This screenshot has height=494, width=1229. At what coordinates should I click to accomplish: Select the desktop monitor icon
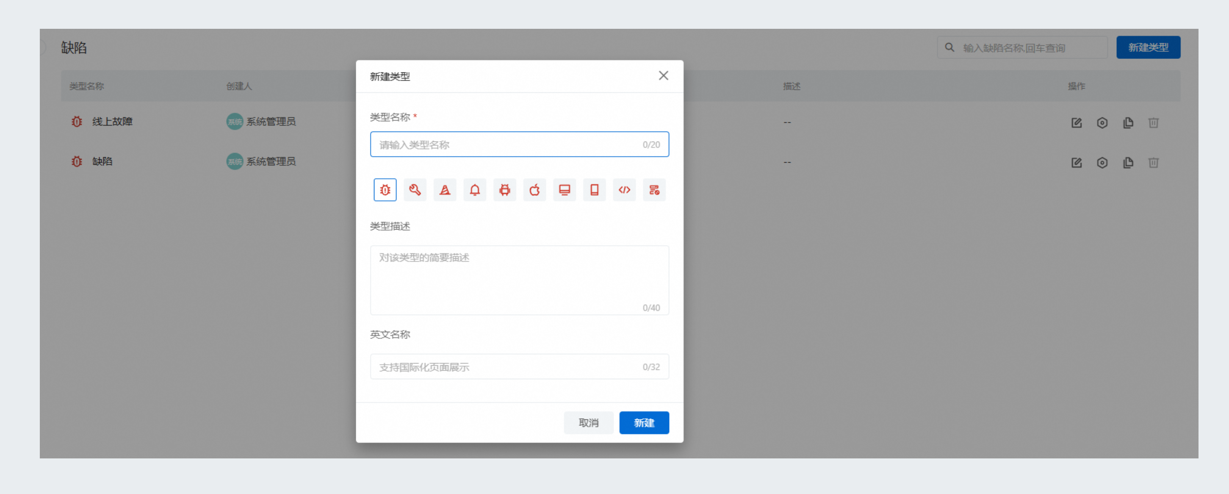(565, 190)
